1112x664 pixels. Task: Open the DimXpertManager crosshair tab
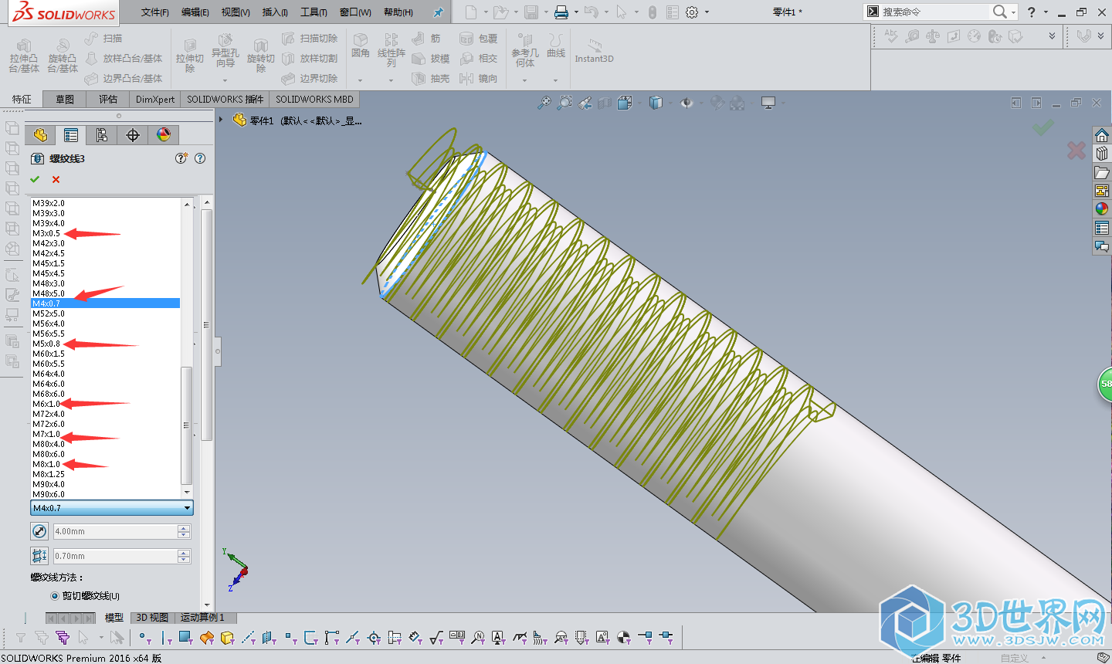(133, 135)
